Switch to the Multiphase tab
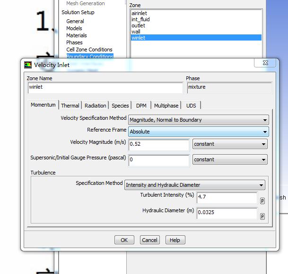This screenshot has width=288, height=274. coord(166,106)
